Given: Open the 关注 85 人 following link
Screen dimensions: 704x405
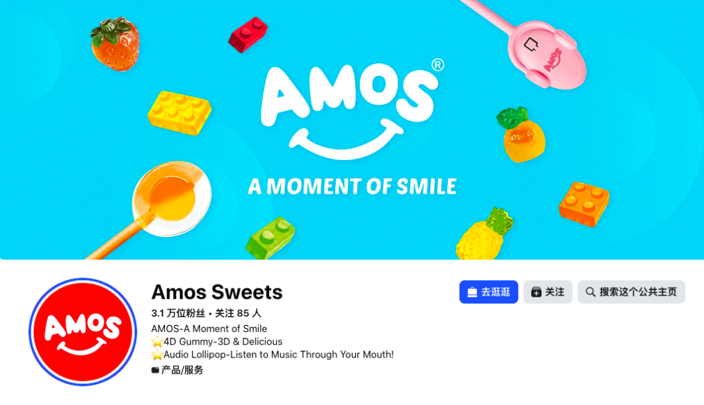Looking at the screenshot, I should coord(238,313).
